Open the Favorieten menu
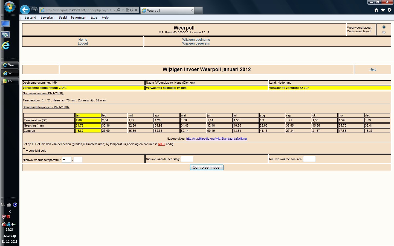 (x=79, y=17)
